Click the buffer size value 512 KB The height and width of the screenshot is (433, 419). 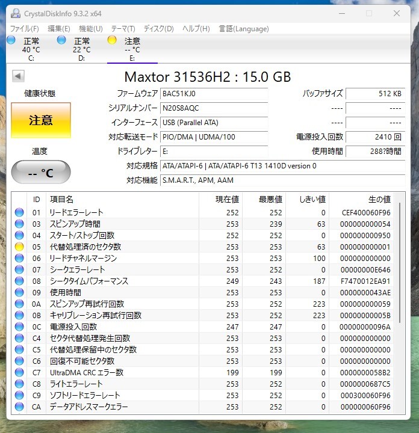click(375, 94)
